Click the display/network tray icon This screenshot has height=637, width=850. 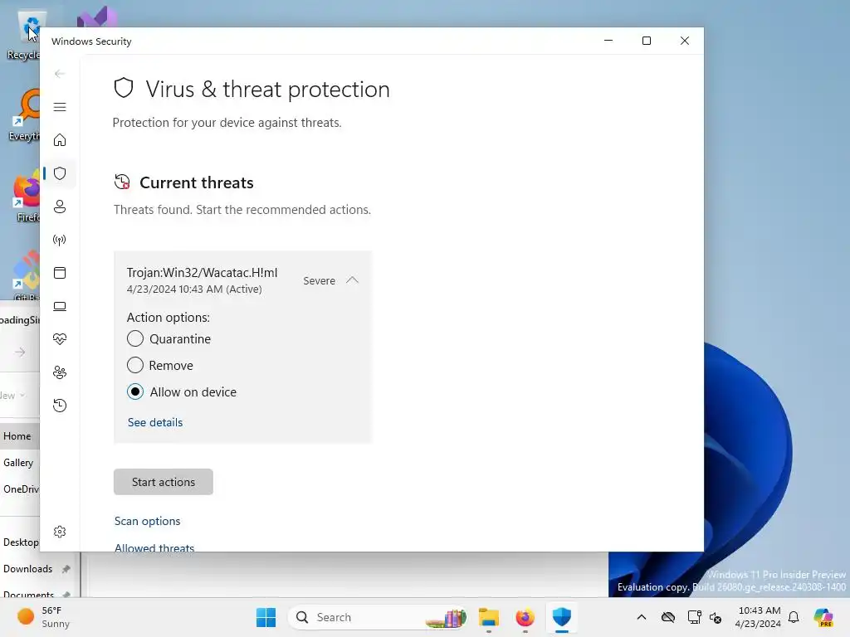pyautogui.click(x=694, y=617)
